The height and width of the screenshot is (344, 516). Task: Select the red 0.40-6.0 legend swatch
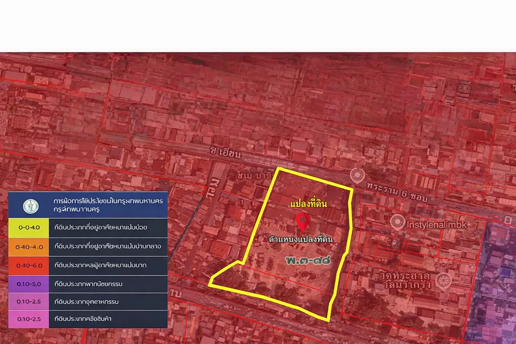click(29, 265)
